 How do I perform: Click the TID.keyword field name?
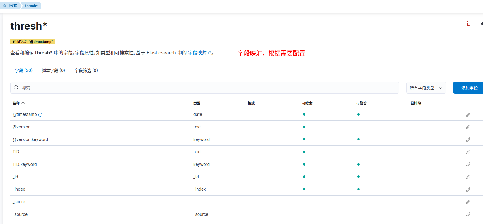coord(25,164)
